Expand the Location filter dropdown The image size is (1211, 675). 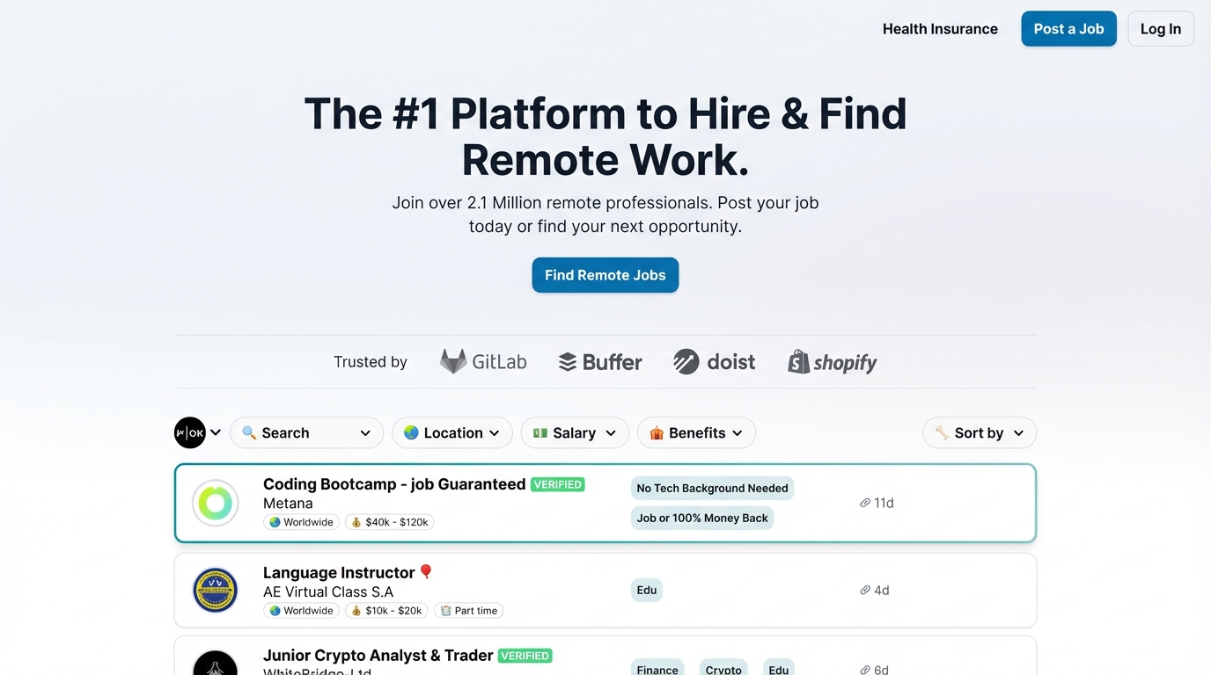tap(452, 432)
